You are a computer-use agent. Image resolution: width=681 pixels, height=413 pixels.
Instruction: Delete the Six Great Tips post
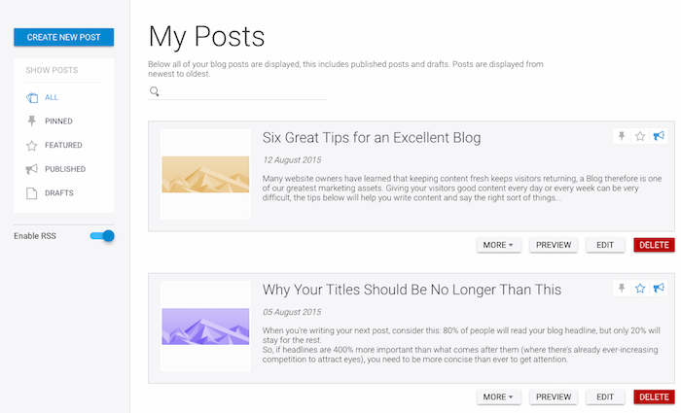[x=654, y=245]
